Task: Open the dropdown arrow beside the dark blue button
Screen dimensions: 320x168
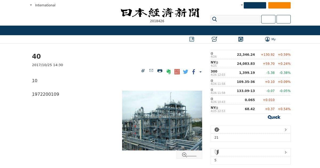Action: pyautogui.click(x=242, y=5)
